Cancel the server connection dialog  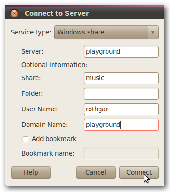tap(96, 172)
